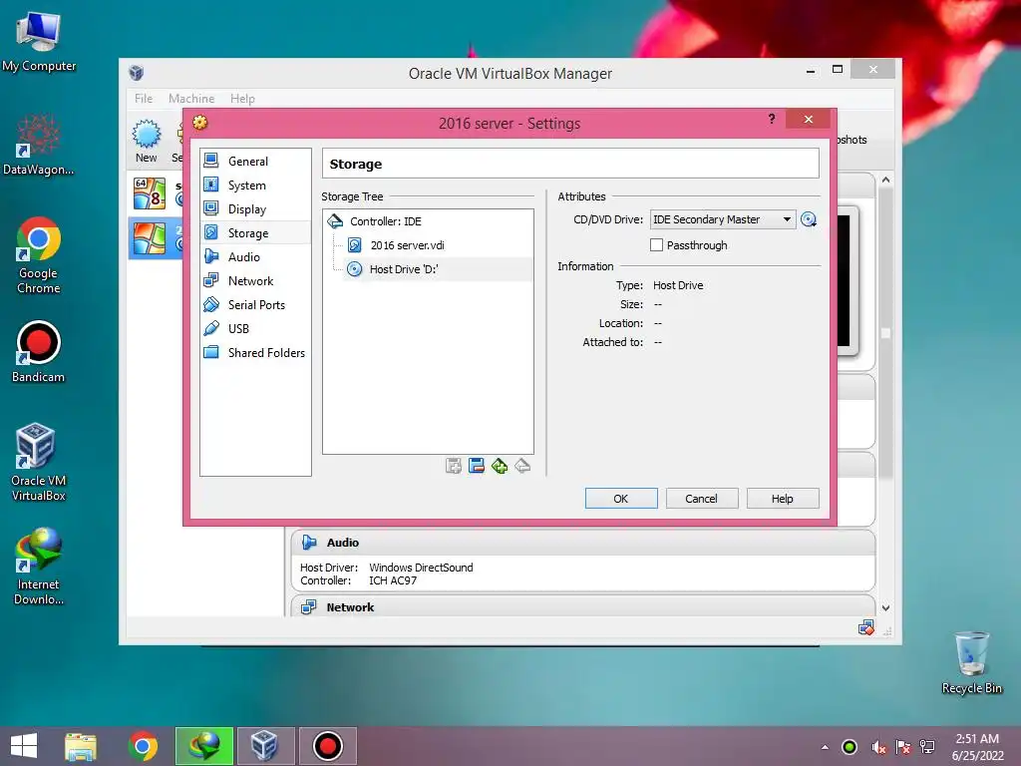
Task: Click the taskbar clock
Action: pos(977,747)
